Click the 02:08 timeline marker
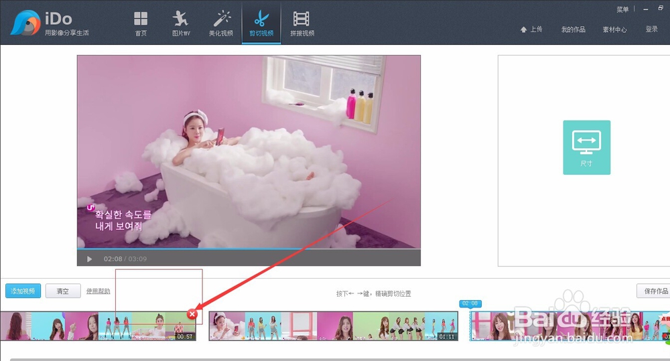The width and height of the screenshot is (670, 361). point(470,303)
